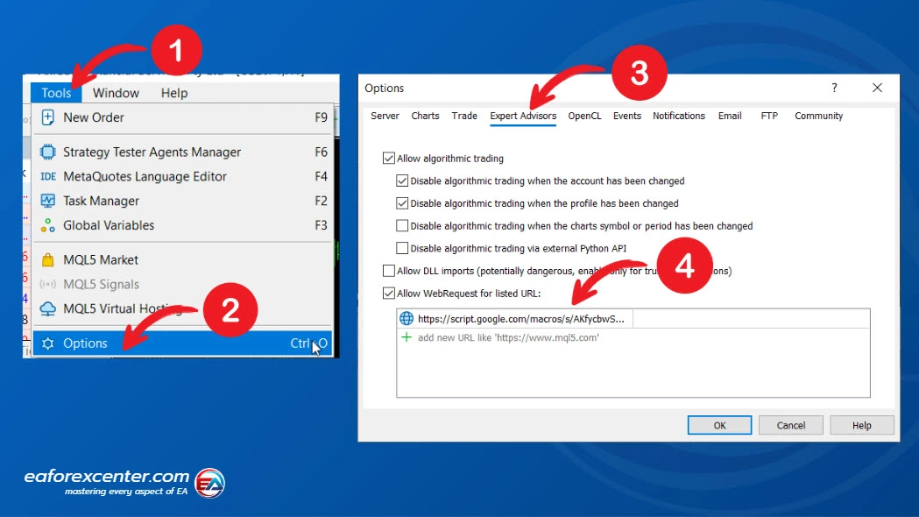919x517 pixels.
Task: Open Global Variables from the Tools menu
Action: pos(183,225)
